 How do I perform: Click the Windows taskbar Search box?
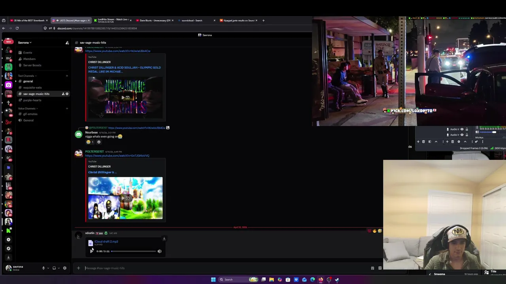coord(238,280)
